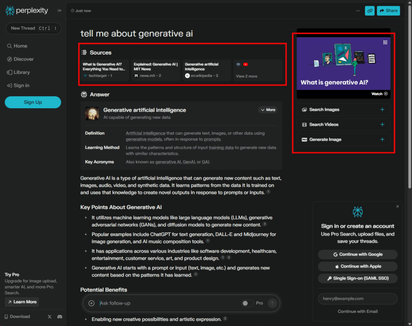Click the Generate Image pro icon
This screenshot has height=326, width=412.
[304, 140]
